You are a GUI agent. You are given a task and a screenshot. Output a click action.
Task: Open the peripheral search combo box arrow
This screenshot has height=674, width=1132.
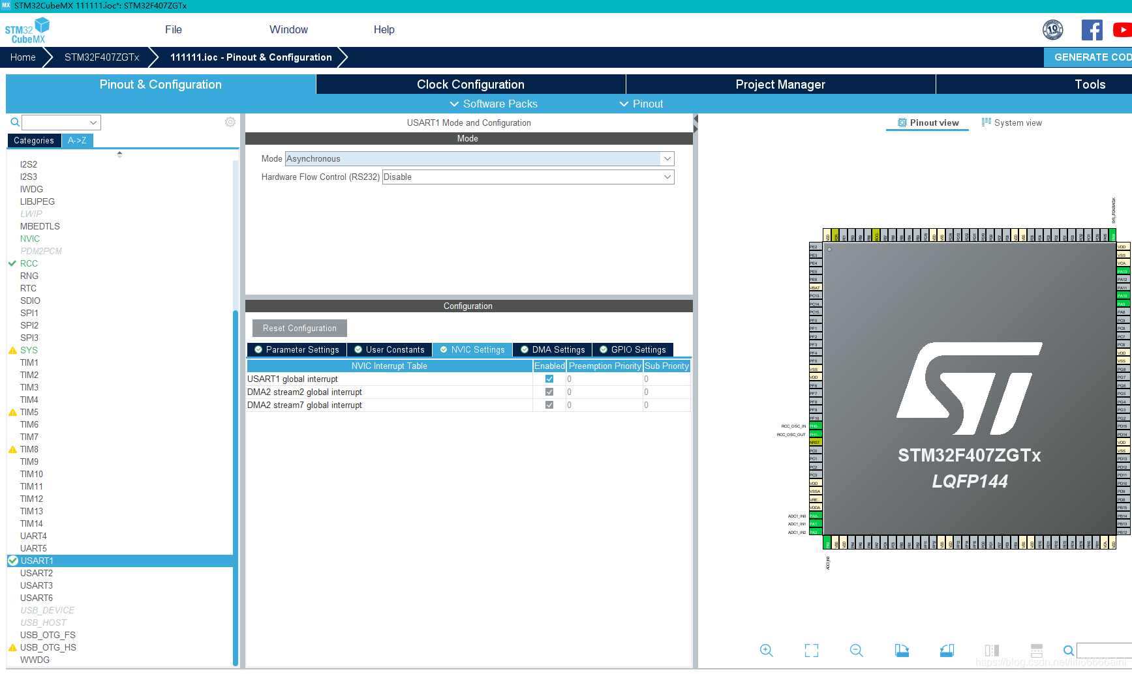pyautogui.click(x=93, y=123)
